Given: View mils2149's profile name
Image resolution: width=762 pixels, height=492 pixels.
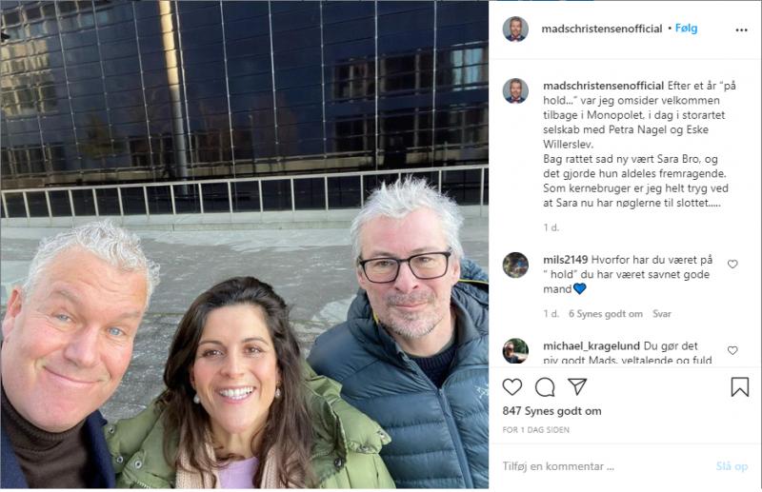Looking at the screenshot, I should pyautogui.click(x=565, y=260).
